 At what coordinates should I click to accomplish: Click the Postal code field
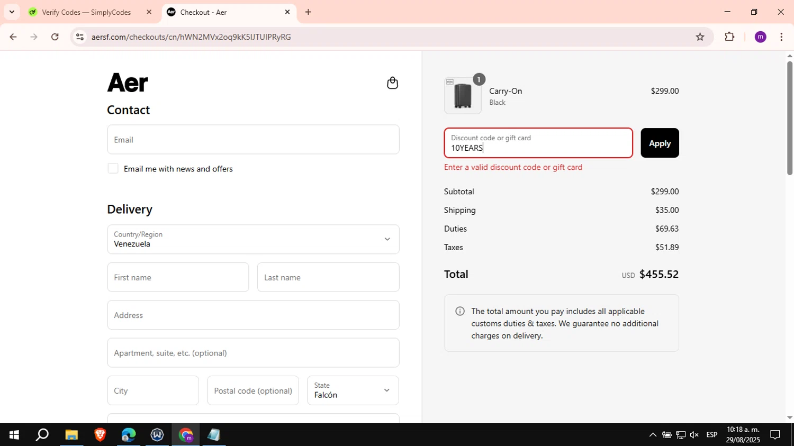[253, 390]
